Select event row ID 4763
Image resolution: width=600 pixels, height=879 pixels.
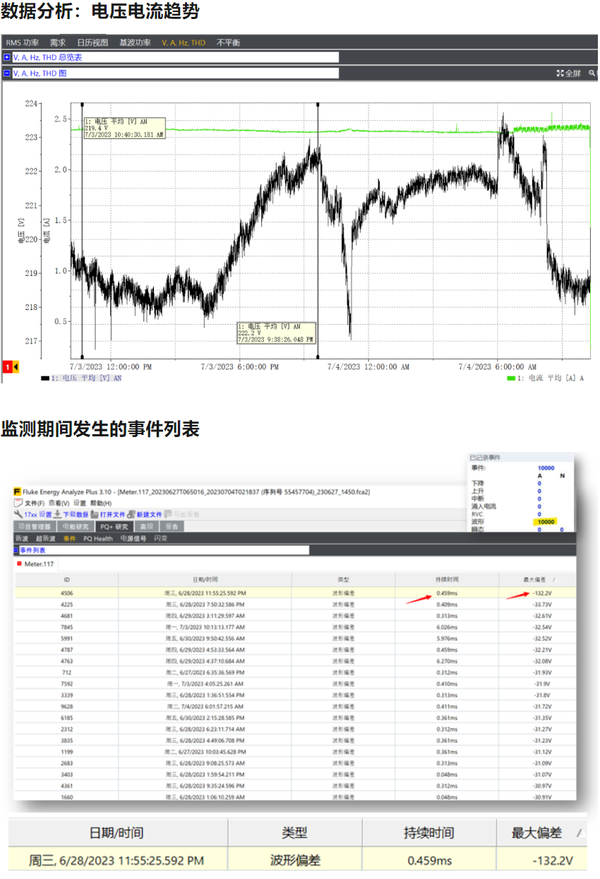tap(296, 661)
